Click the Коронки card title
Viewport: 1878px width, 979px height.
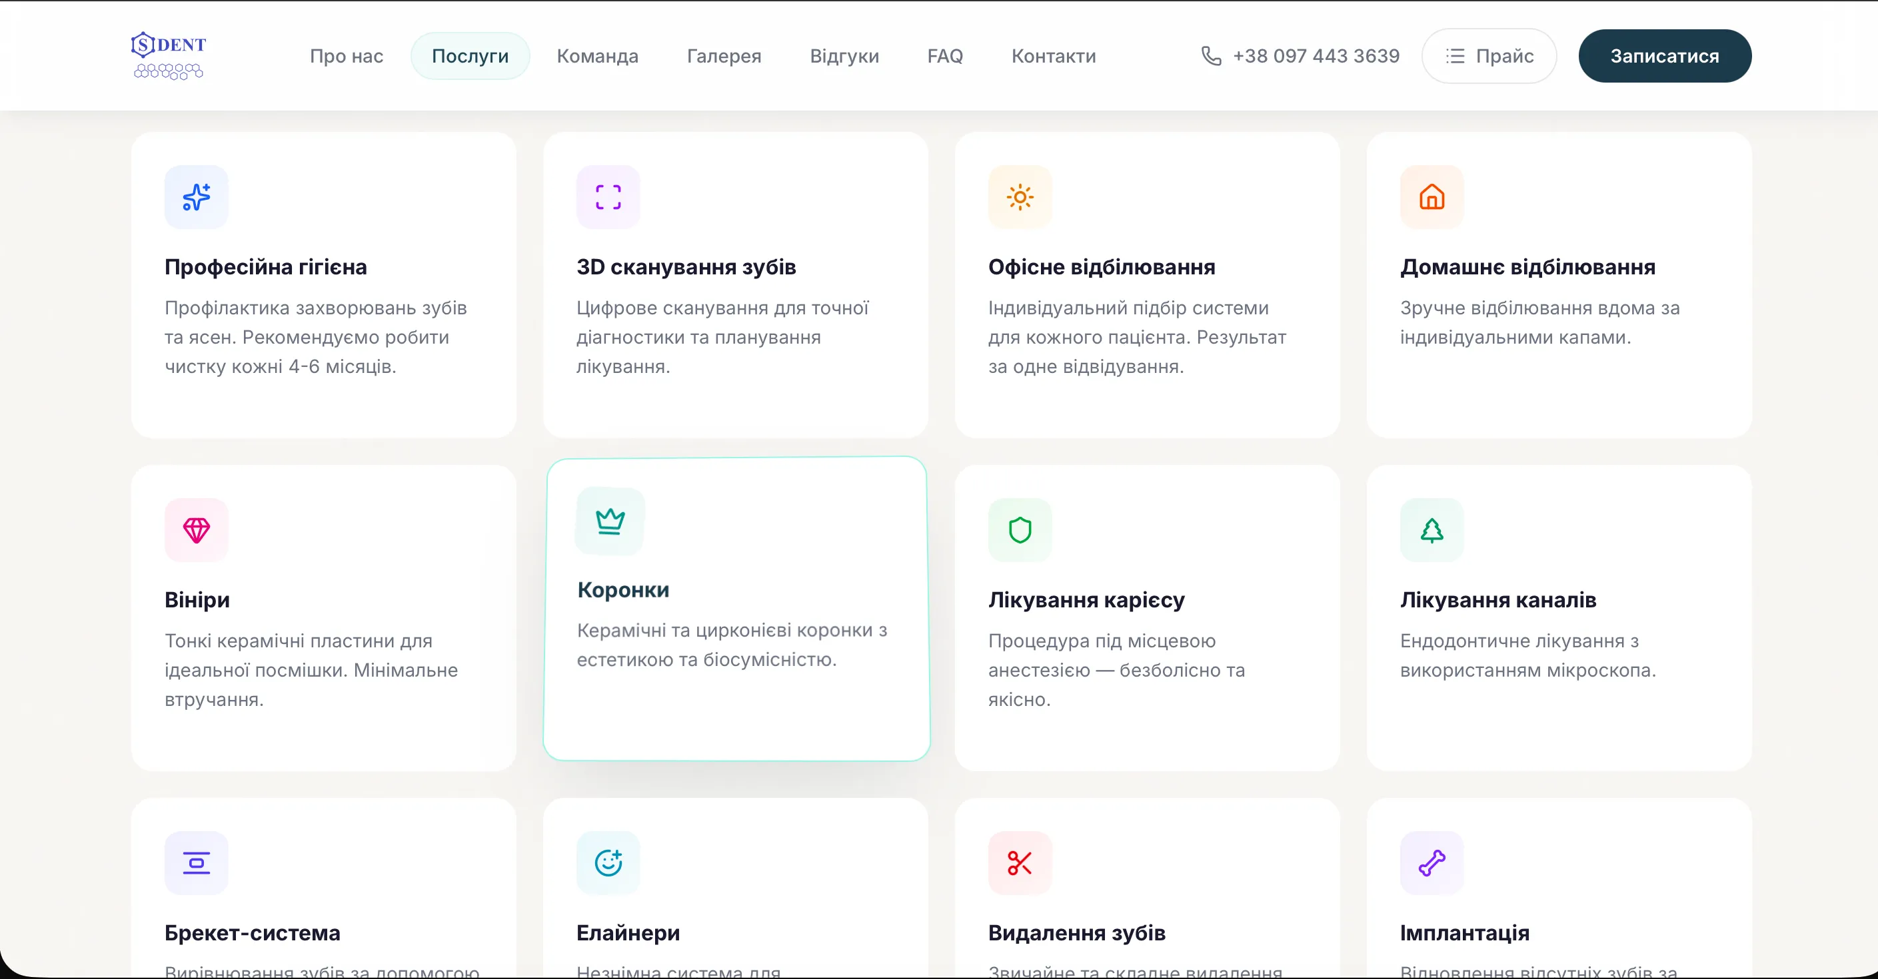pyautogui.click(x=623, y=590)
